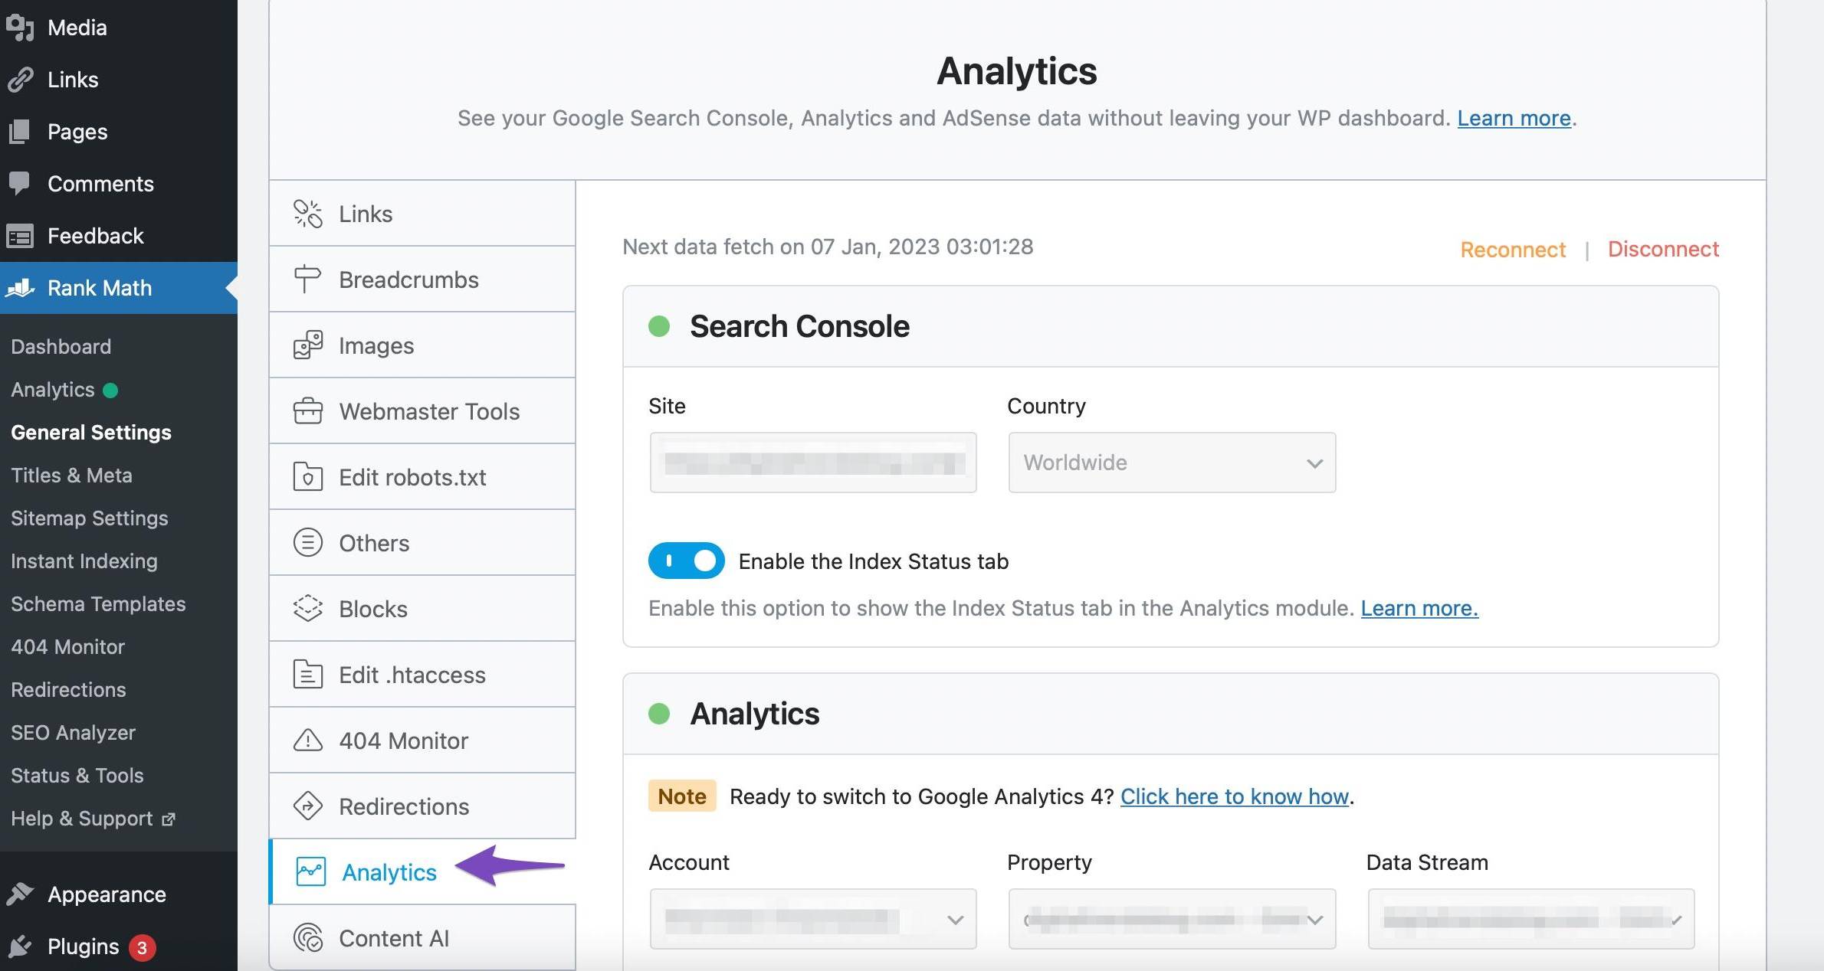
Task: Click the Breadcrumbs signpost icon
Action: coord(307,280)
